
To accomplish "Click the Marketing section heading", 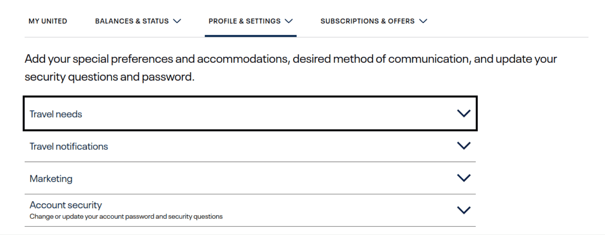I will tap(51, 178).
